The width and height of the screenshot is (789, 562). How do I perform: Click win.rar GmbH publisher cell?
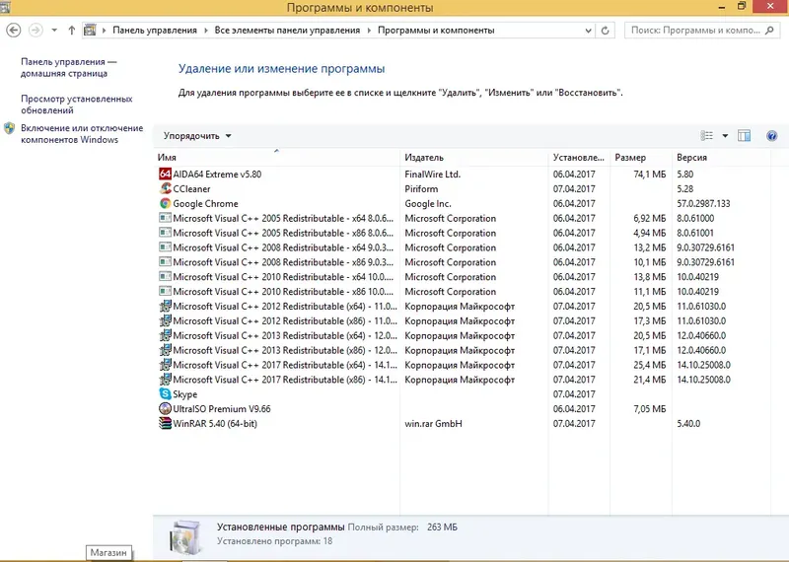pos(433,424)
